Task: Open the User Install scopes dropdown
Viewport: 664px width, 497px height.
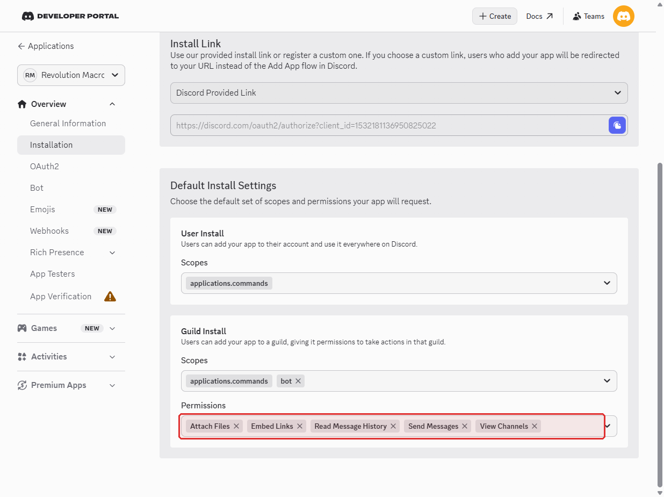Action: click(x=399, y=283)
